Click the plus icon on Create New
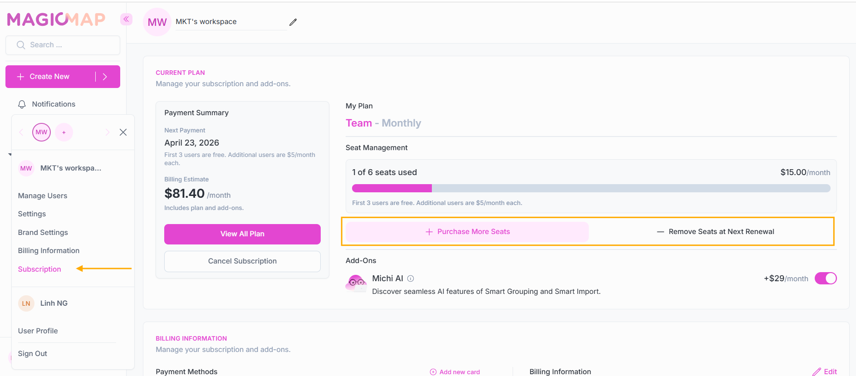Viewport: 856px width, 376px height. click(x=20, y=77)
